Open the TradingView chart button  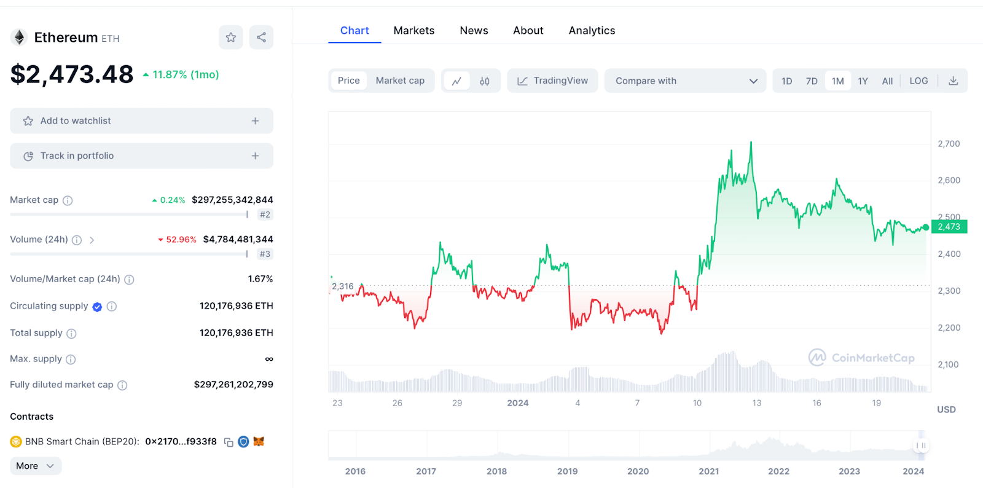(x=552, y=81)
